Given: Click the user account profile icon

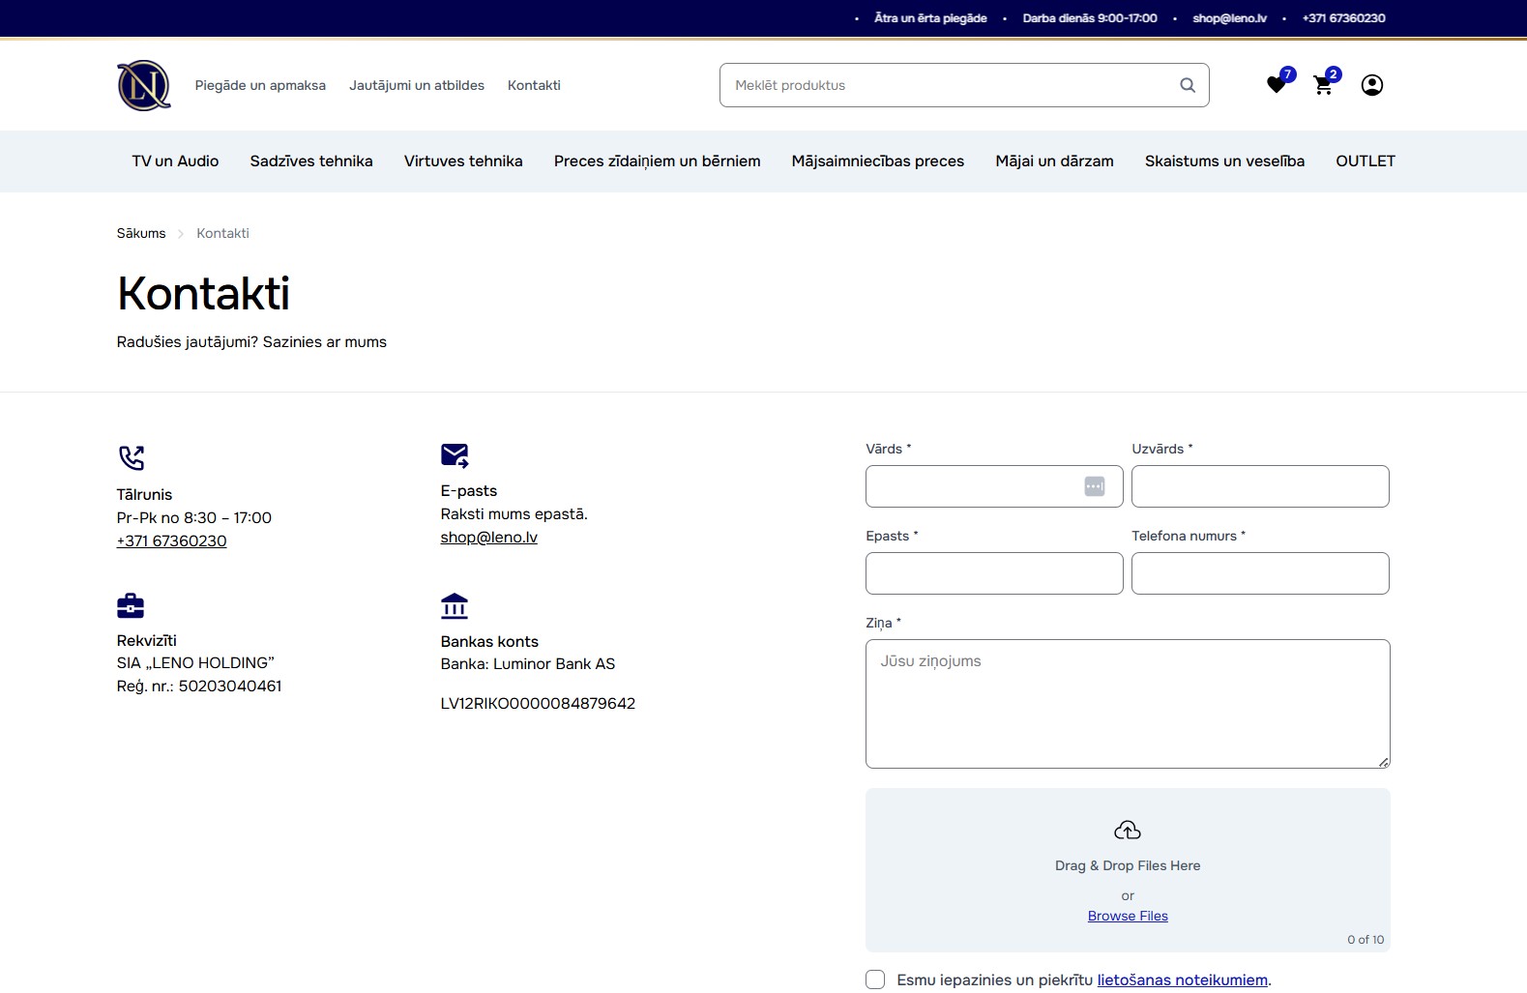Looking at the screenshot, I should (x=1371, y=85).
